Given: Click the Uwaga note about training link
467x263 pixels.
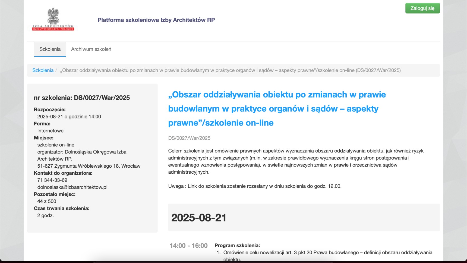Looking at the screenshot, I should tap(255, 186).
